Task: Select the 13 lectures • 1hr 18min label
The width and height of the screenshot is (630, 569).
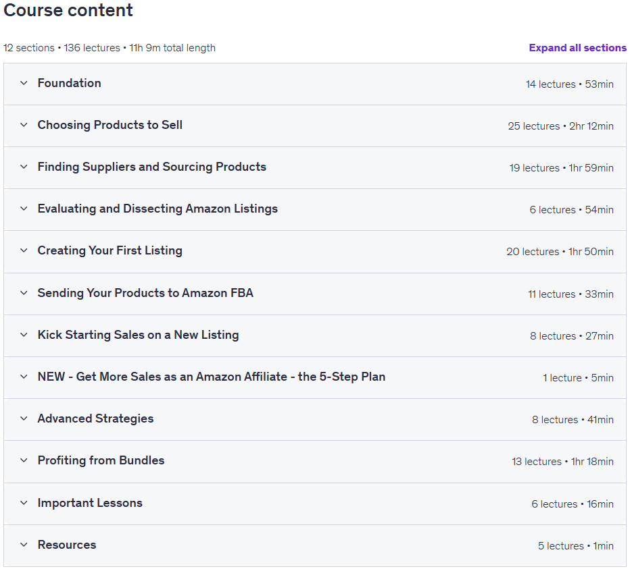Action: 562,462
